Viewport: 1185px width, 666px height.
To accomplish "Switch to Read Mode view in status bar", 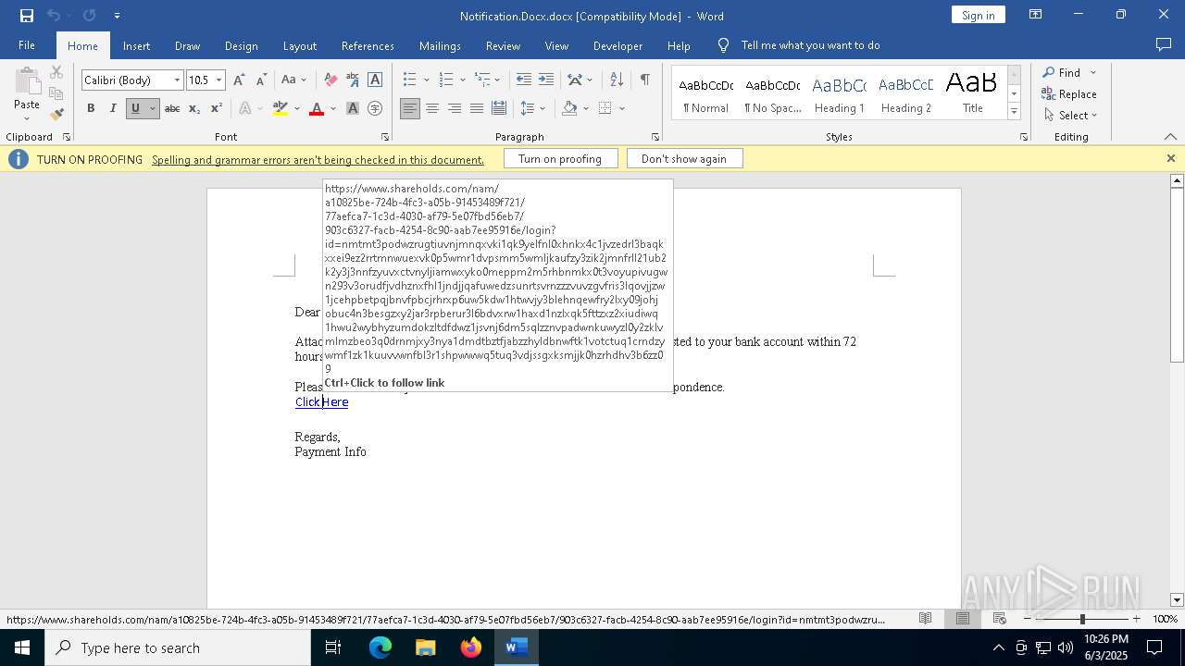I will [x=925, y=619].
